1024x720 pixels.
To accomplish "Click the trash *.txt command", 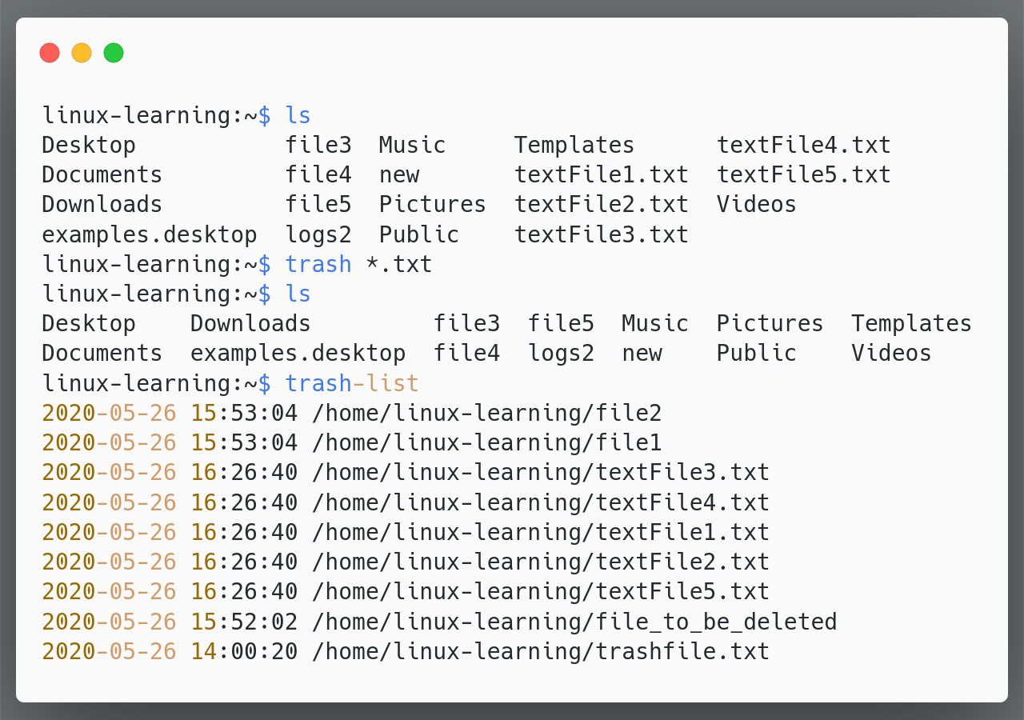I will (x=358, y=264).
